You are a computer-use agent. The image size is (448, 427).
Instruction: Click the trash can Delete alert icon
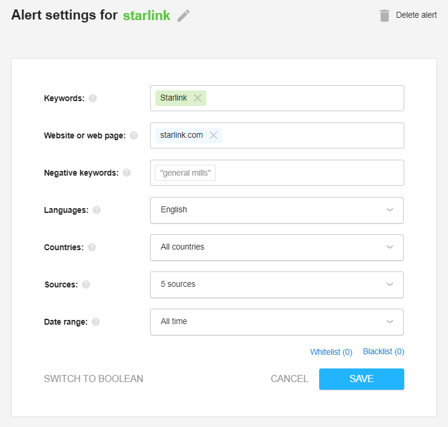pos(385,15)
